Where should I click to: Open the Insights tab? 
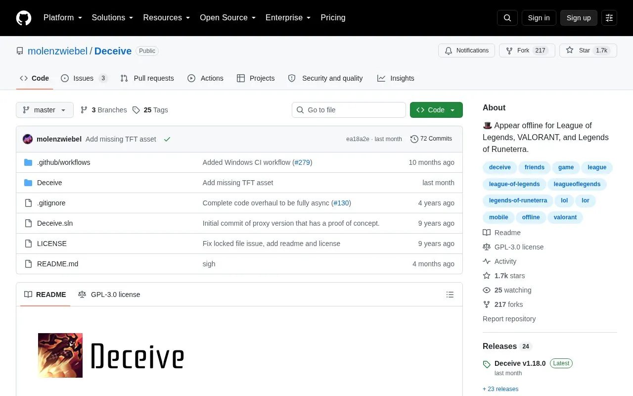[x=396, y=78]
